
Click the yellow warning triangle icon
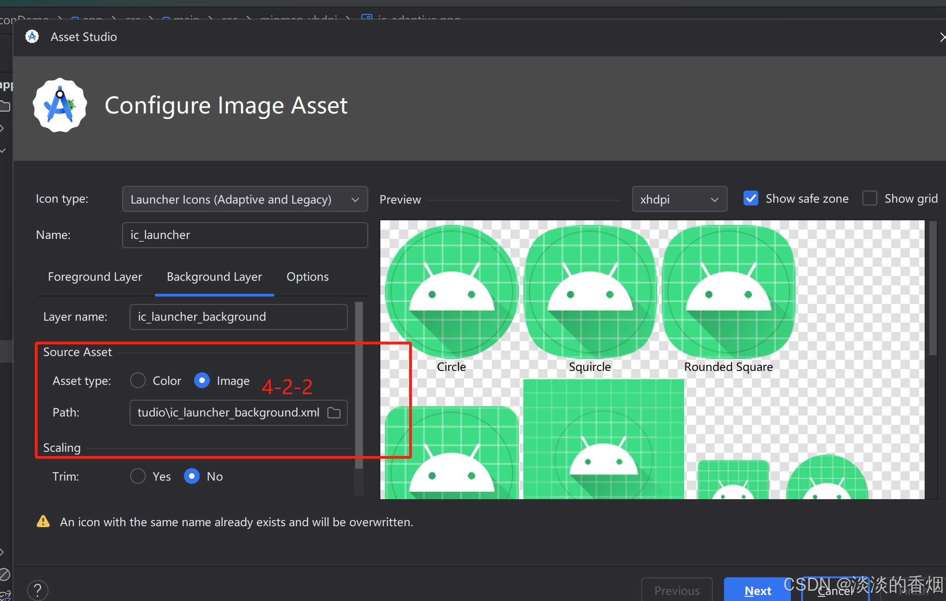click(x=43, y=522)
